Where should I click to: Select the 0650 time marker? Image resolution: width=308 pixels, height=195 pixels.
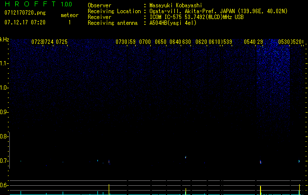[161, 42]
